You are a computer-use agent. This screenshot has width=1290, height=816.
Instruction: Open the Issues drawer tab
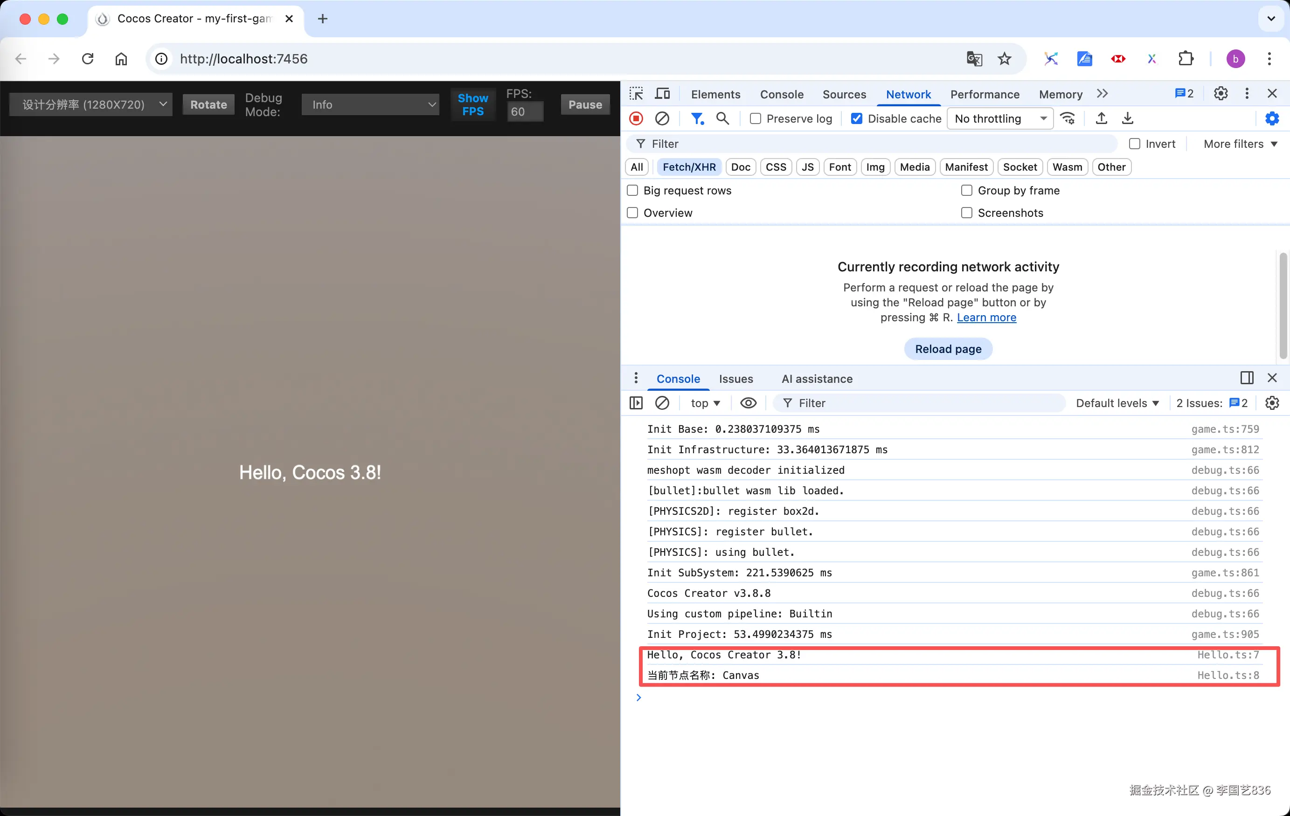pos(735,379)
